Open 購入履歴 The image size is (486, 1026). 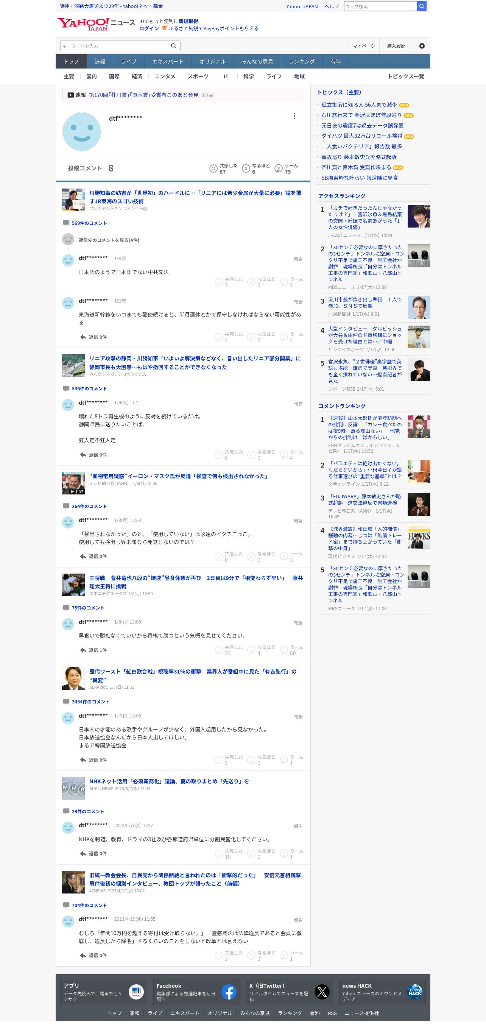click(396, 46)
